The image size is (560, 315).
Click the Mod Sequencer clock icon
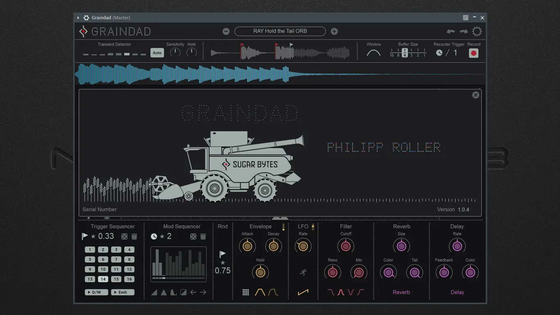pos(154,236)
